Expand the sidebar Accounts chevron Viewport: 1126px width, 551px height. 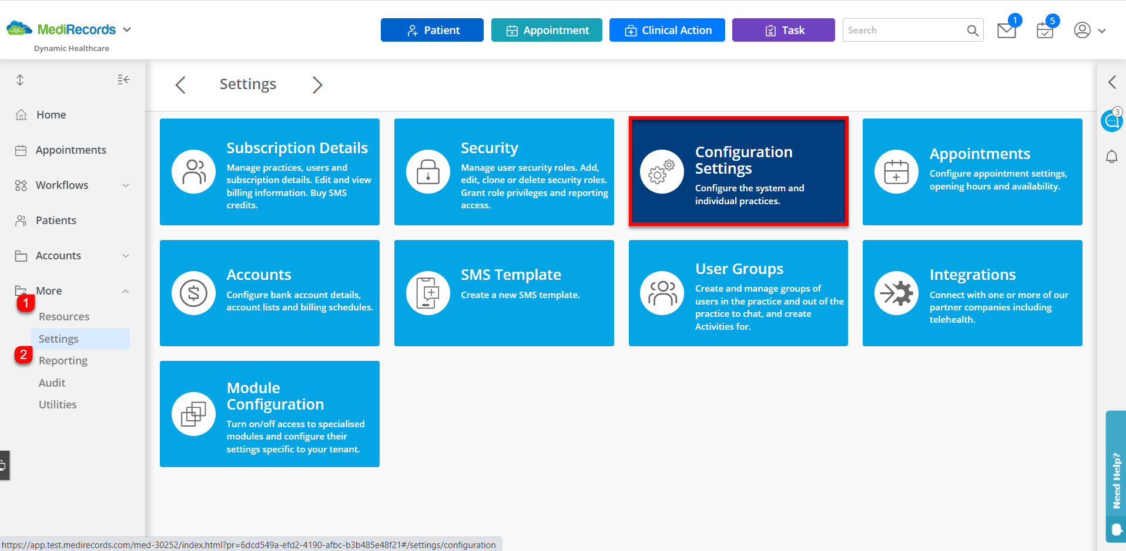click(x=126, y=256)
